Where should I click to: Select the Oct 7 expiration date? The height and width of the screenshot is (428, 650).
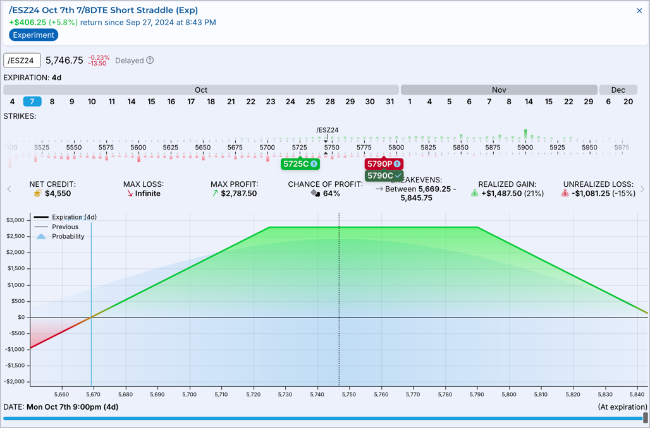[x=32, y=102]
